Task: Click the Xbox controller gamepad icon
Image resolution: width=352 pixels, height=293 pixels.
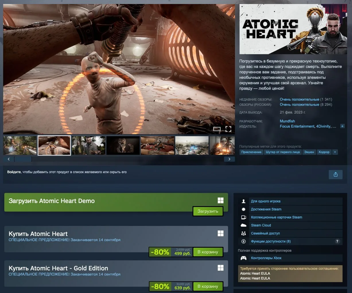Action: tap(244, 258)
